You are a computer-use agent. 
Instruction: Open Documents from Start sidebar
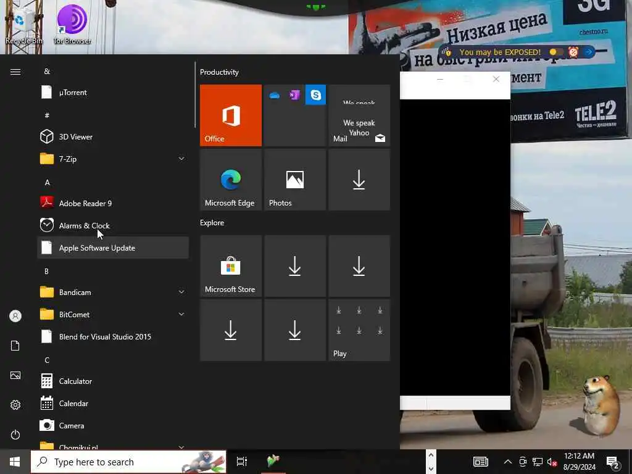(15, 346)
